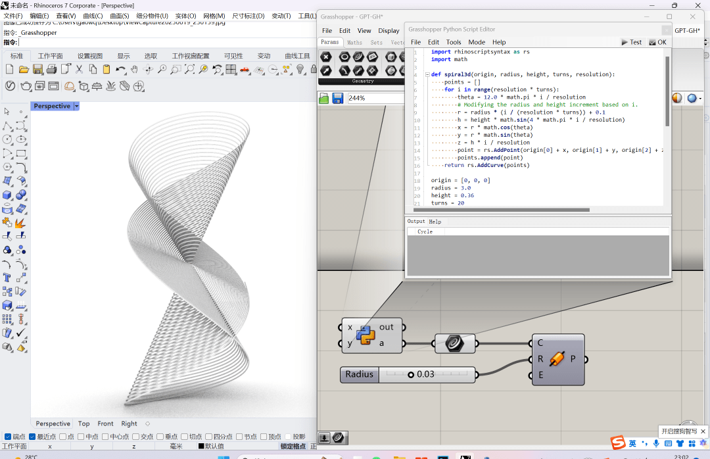The height and width of the screenshot is (459, 710).
Task: Choose the Zoom Extents icon
Action: point(190,69)
